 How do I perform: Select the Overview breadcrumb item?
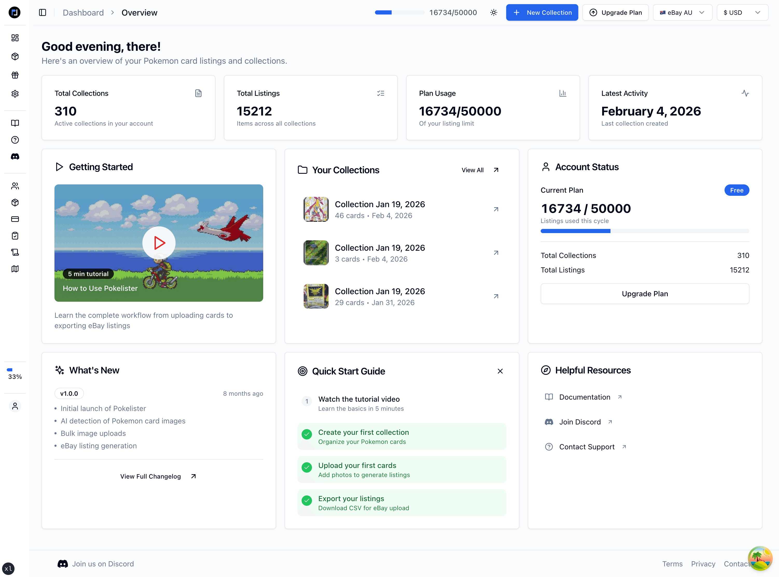click(139, 12)
